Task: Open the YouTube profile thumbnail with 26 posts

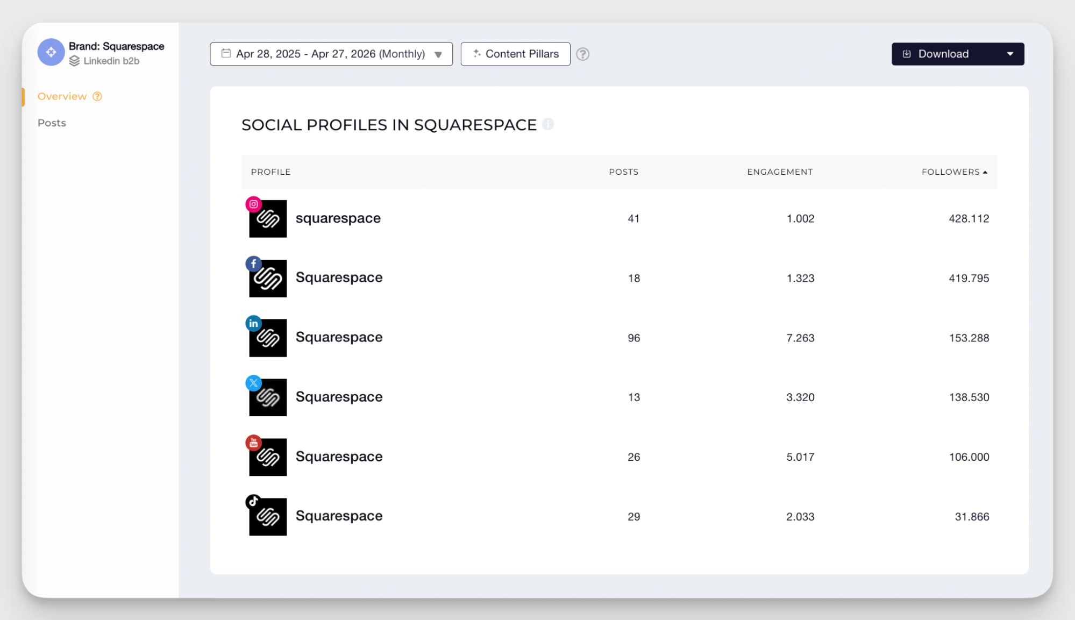Action: tap(268, 457)
